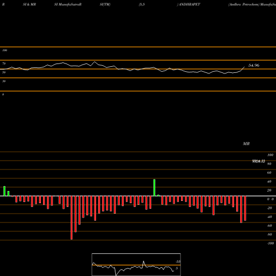Click the RSI value label 54.96
The height and width of the screenshot is (276, 276).
coord(254,65)
